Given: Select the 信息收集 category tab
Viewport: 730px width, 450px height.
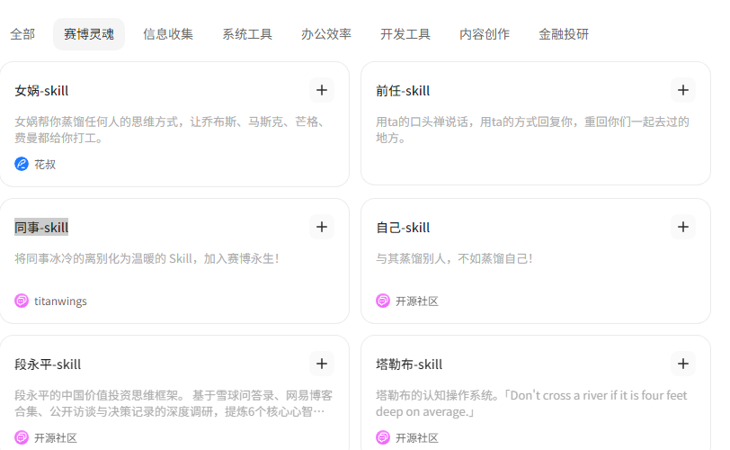Looking at the screenshot, I should (168, 34).
